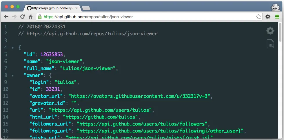Click the owner id value 33231
284x140 pixels.
[53, 89]
